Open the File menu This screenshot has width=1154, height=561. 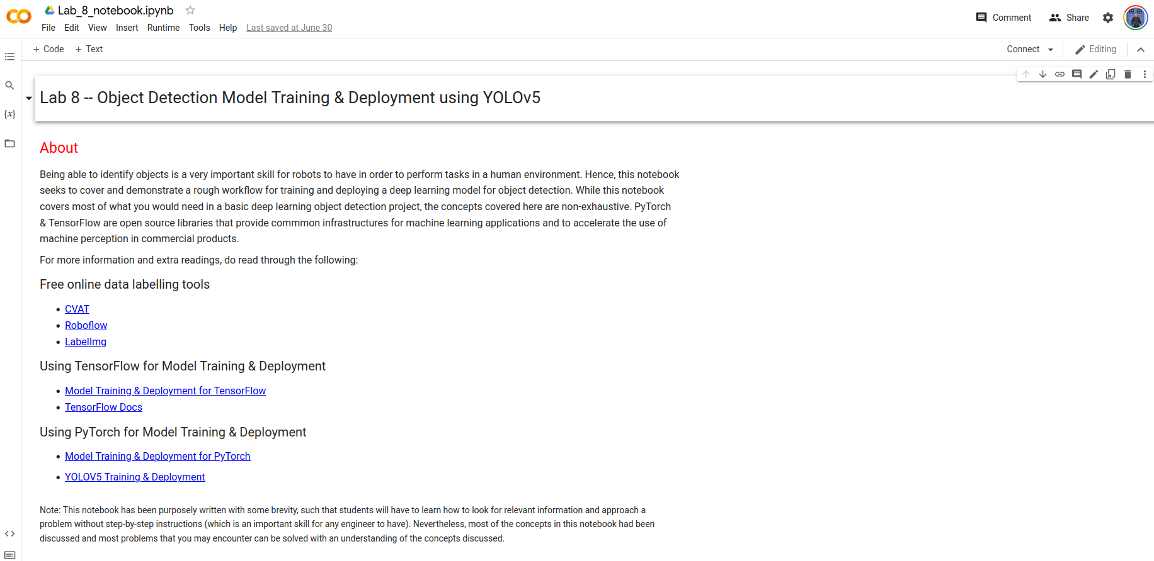tap(49, 28)
